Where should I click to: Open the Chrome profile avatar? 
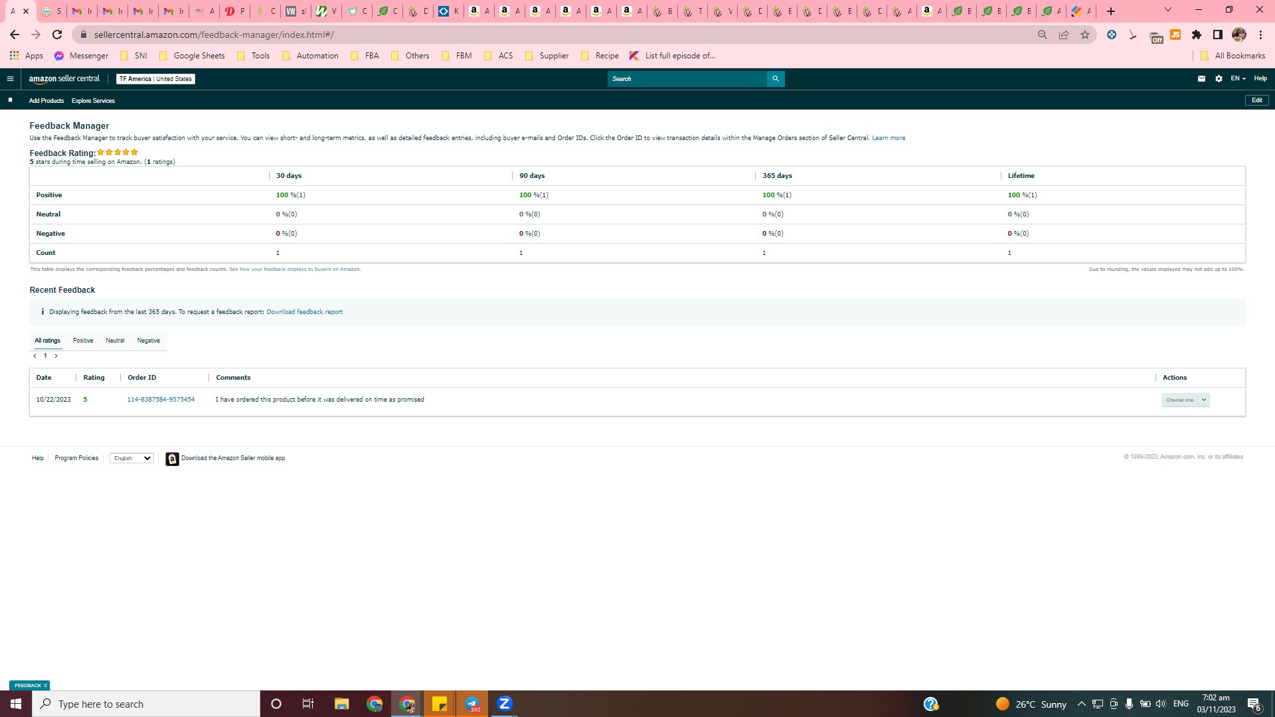(1239, 35)
